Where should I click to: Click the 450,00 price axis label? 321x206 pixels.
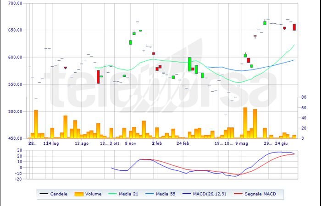[15, 138]
